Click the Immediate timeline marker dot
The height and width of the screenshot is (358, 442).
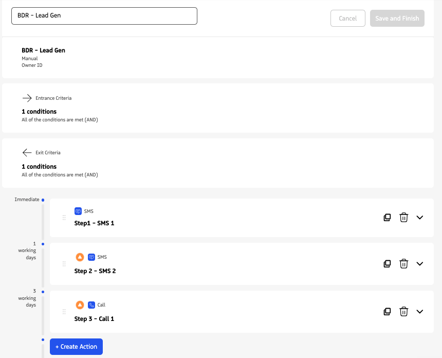click(43, 200)
